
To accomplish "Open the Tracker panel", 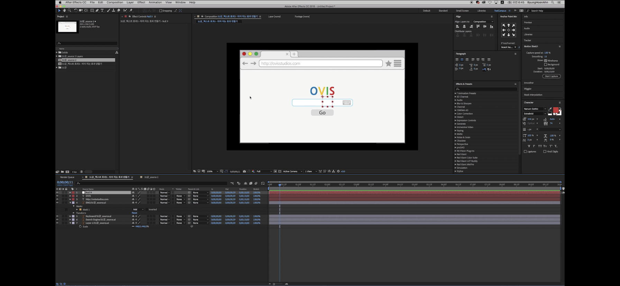I will (x=528, y=40).
